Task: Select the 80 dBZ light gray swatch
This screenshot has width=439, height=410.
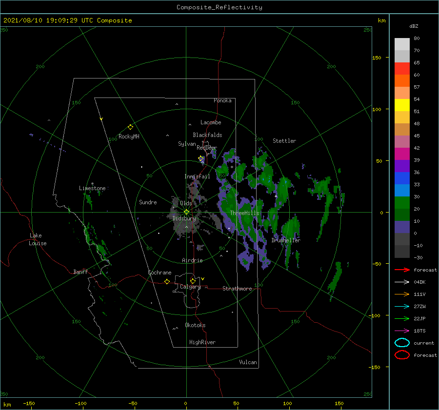Action: 402,44
